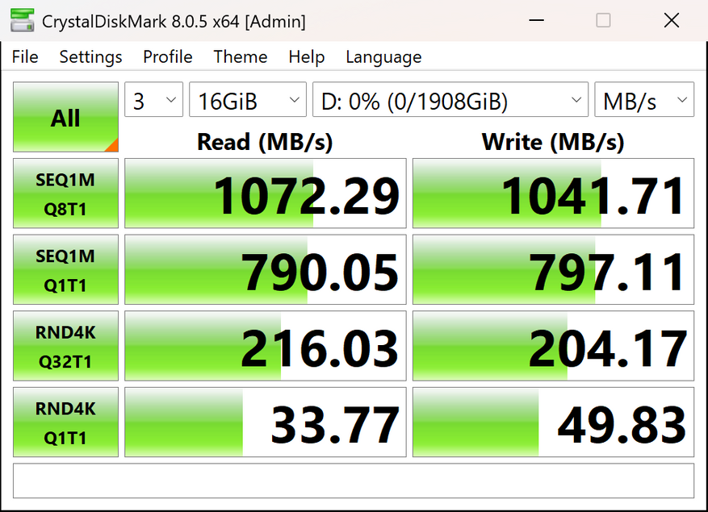Click the Read (MB/s) column header
This screenshot has height=512, width=708.
tap(265, 142)
